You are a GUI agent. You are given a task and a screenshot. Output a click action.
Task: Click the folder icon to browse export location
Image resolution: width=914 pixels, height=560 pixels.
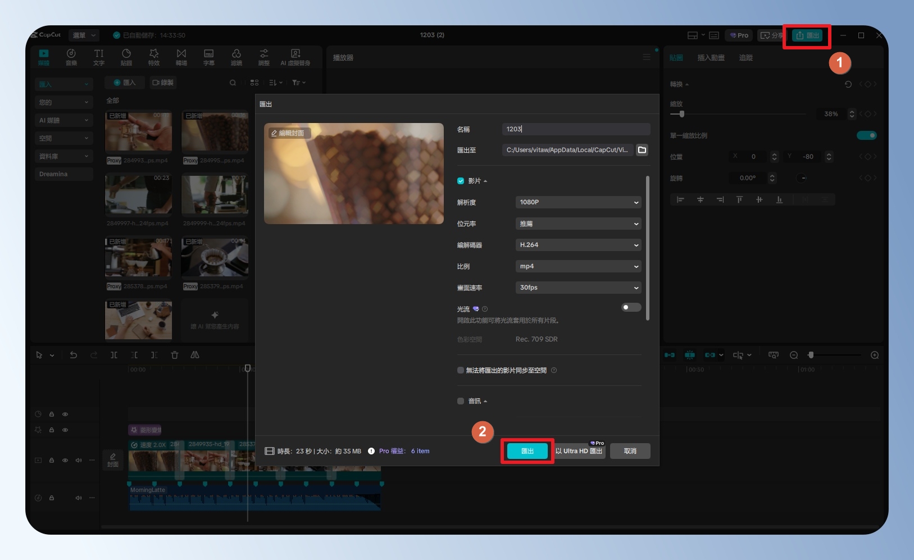(642, 150)
